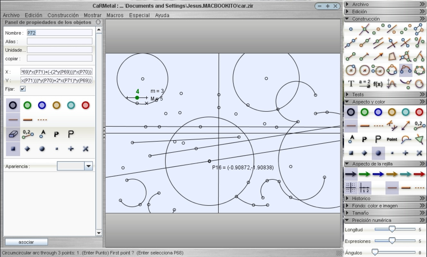Click the X coordinate expression field
The width and height of the screenshot is (427, 257).
point(57,72)
